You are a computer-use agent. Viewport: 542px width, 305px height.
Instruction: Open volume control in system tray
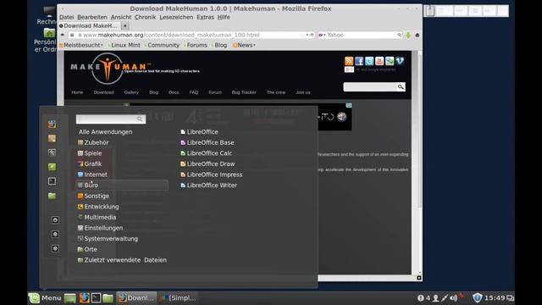(x=454, y=297)
